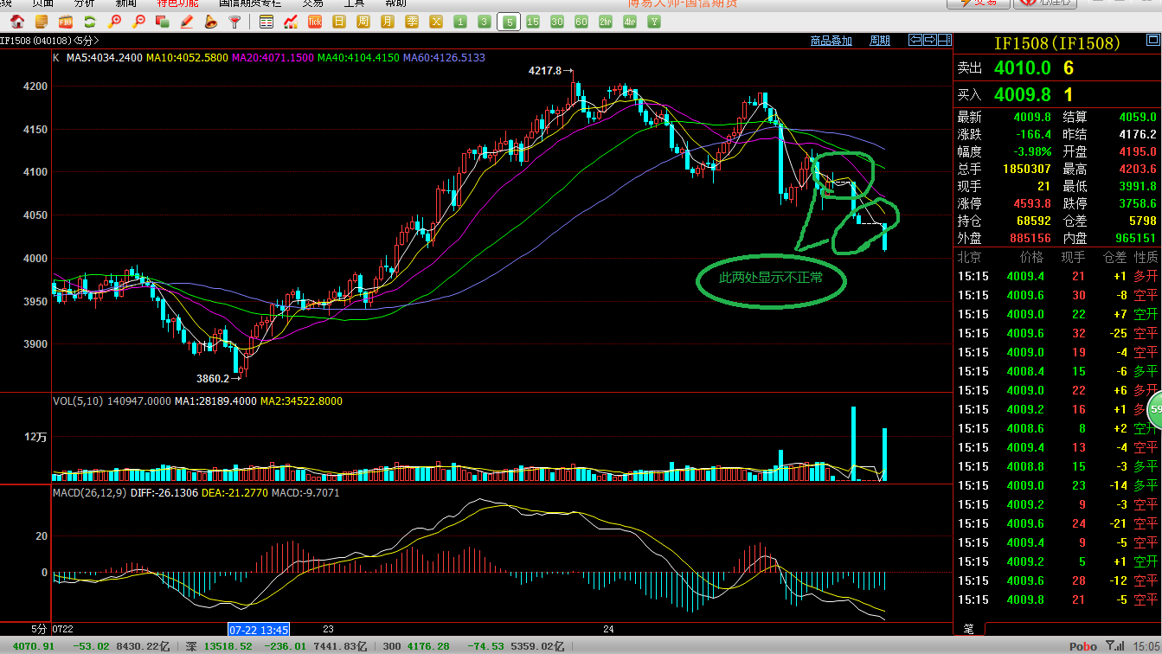Select the red pencil drawing tool
The height and width of the screenshot is (654, 1162).
[x=186, y=22]
